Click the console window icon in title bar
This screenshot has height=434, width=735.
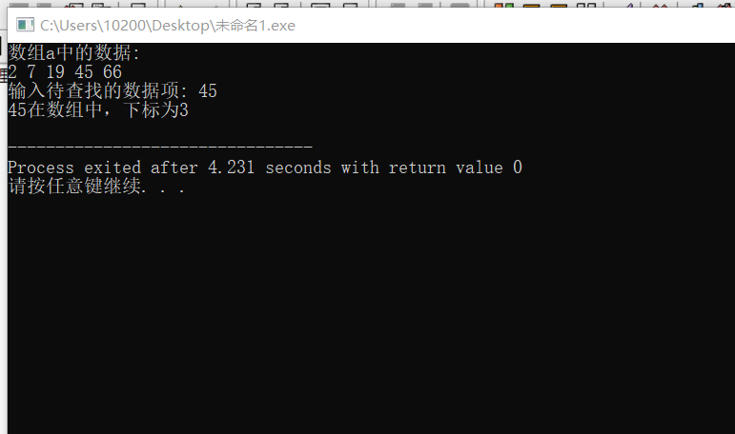[x=26, y=25]
